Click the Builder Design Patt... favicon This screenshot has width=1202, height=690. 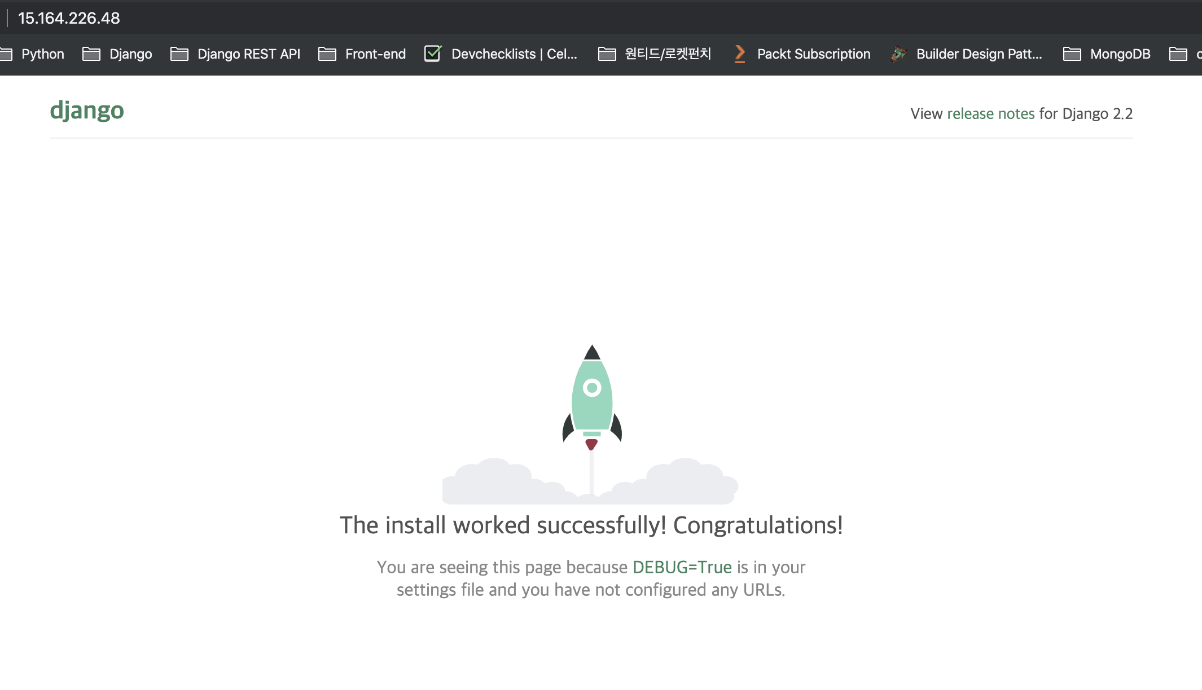(x=898, y=54)
